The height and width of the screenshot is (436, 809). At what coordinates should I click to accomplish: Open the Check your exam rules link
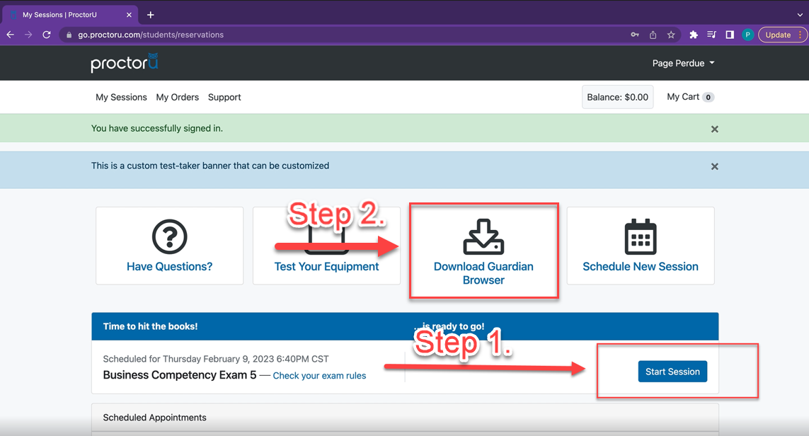[319, 376]
